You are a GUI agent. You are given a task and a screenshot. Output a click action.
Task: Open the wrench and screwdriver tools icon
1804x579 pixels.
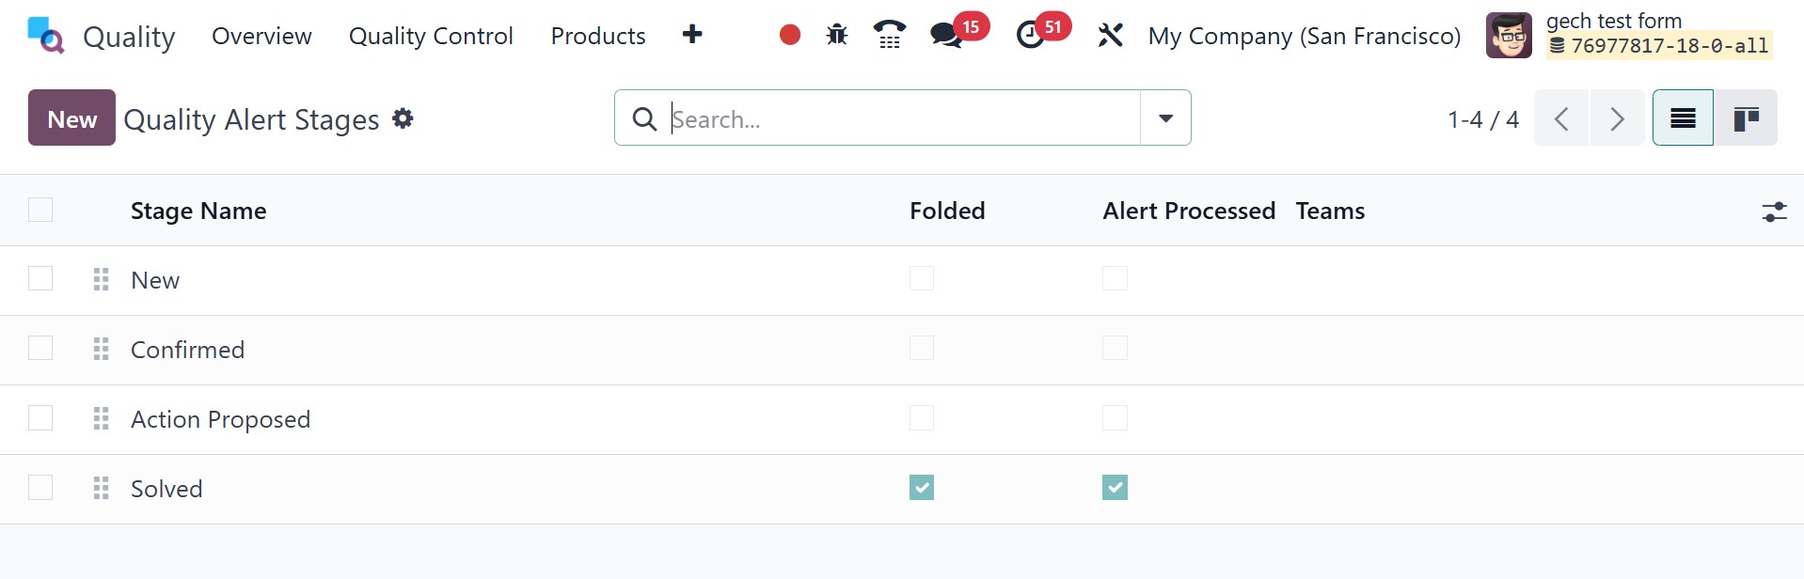(1111, 36)
